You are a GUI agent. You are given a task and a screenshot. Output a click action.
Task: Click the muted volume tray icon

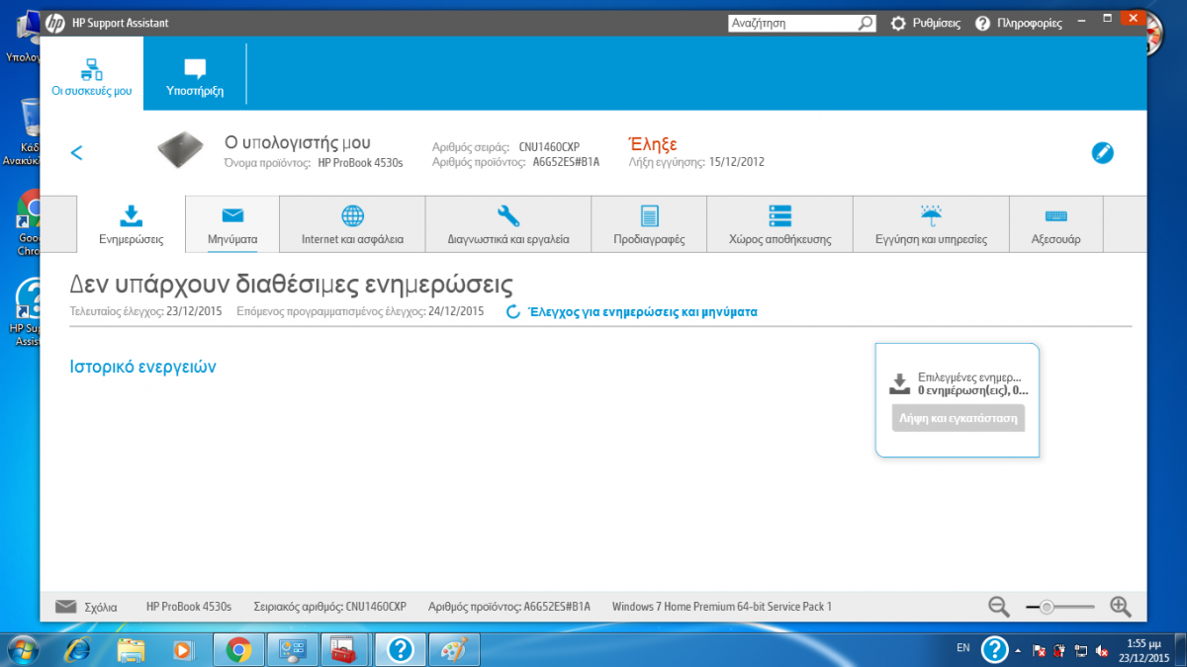point(1102,650)
